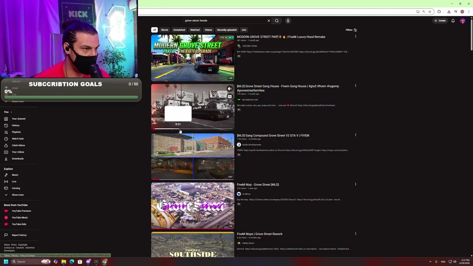Click Chrome zoom magnifier in address bar

[x=423, y=11]
